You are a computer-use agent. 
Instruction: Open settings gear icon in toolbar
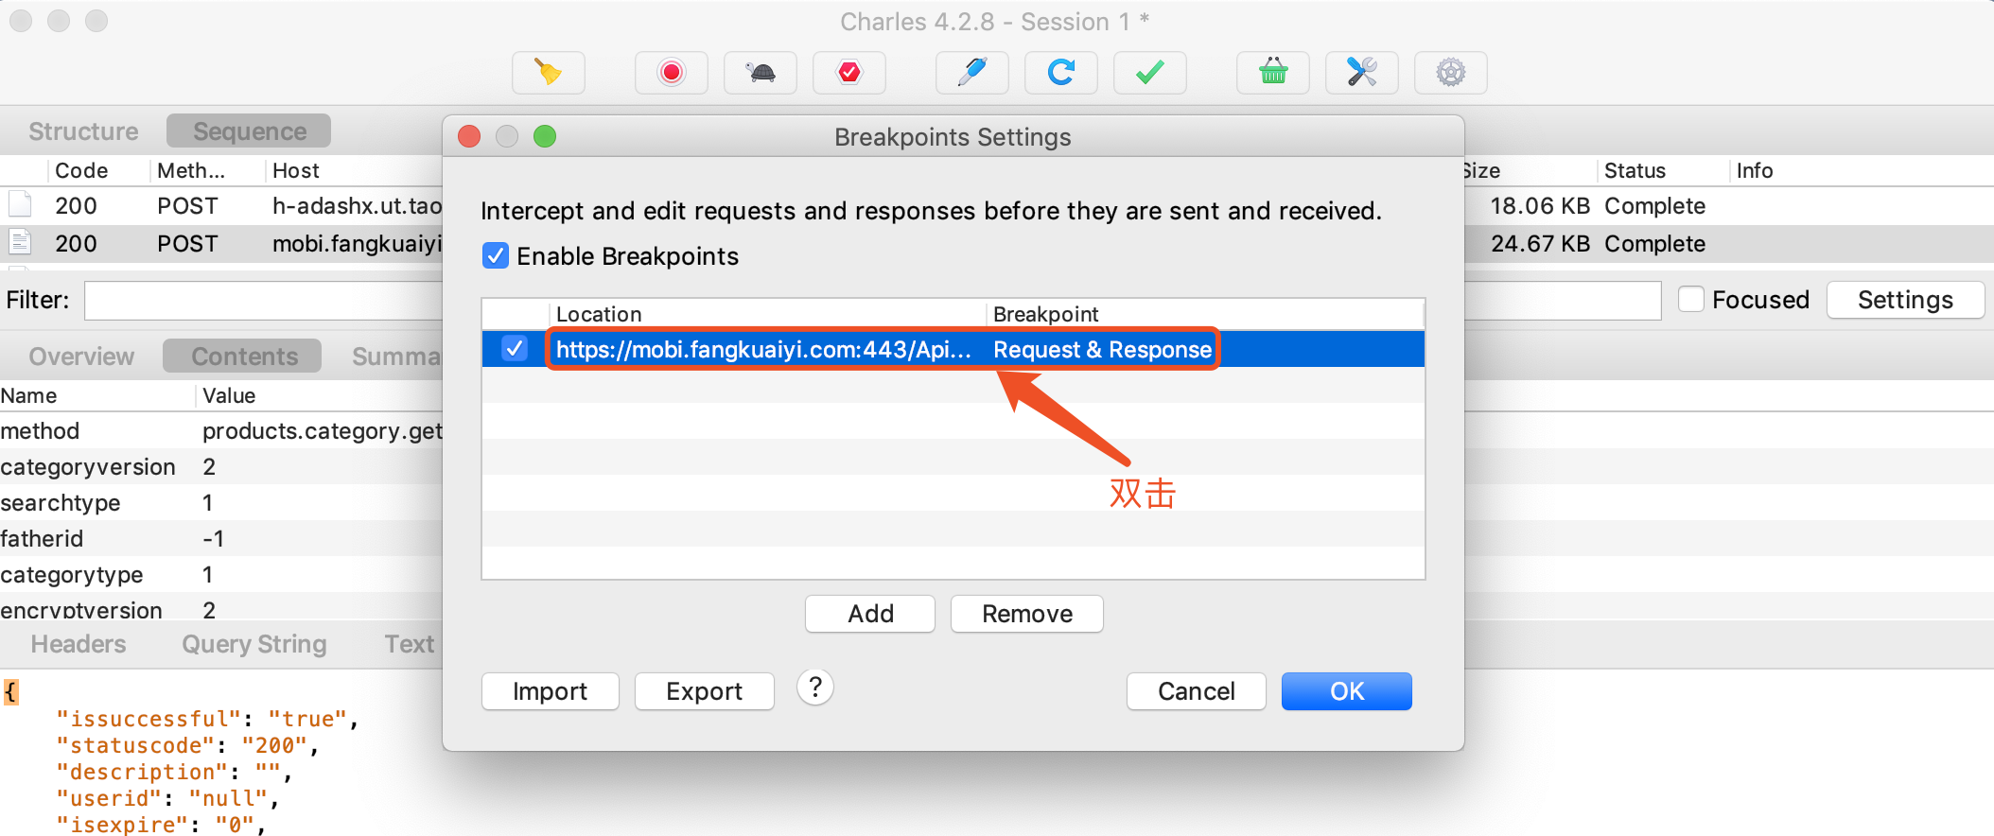point(1451,73)
